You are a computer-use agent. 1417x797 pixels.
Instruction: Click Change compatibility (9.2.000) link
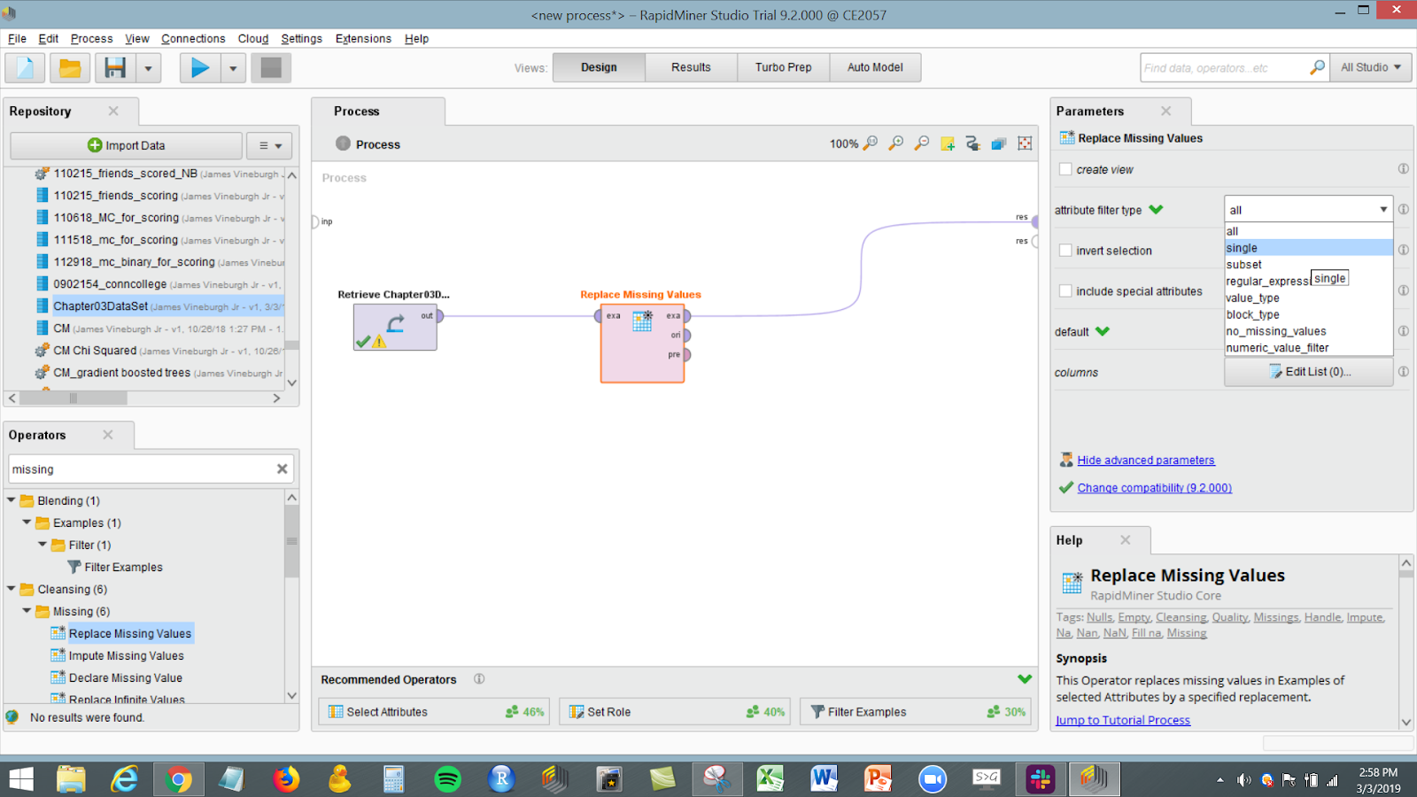tap(1154, 488)
